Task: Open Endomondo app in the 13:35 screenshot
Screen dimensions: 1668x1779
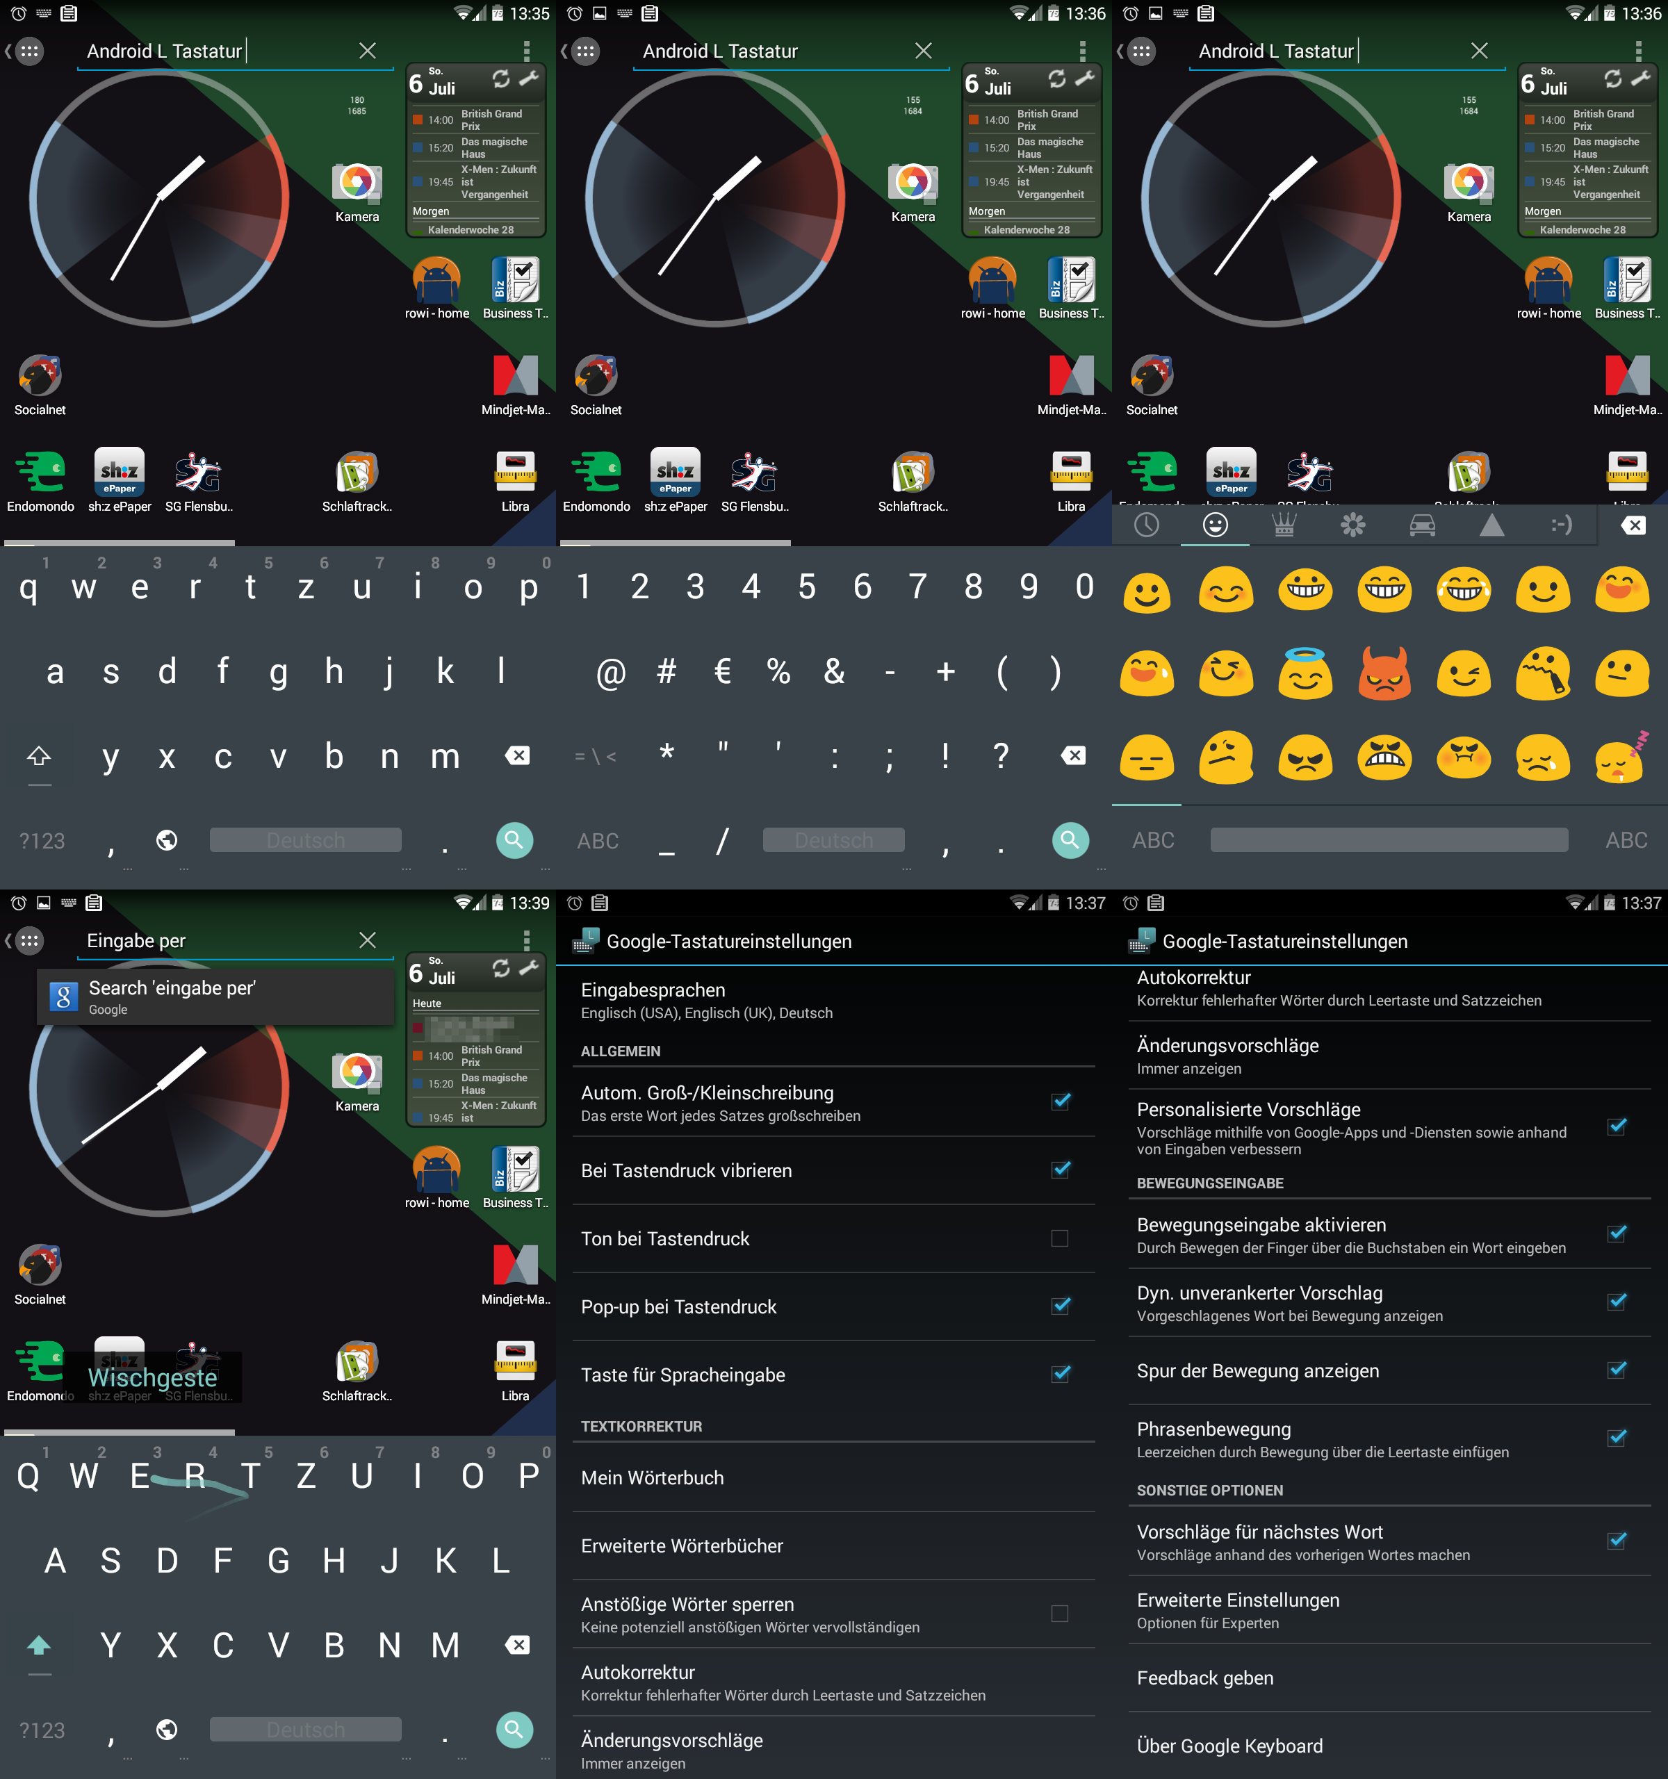Action: coord(40,481)
